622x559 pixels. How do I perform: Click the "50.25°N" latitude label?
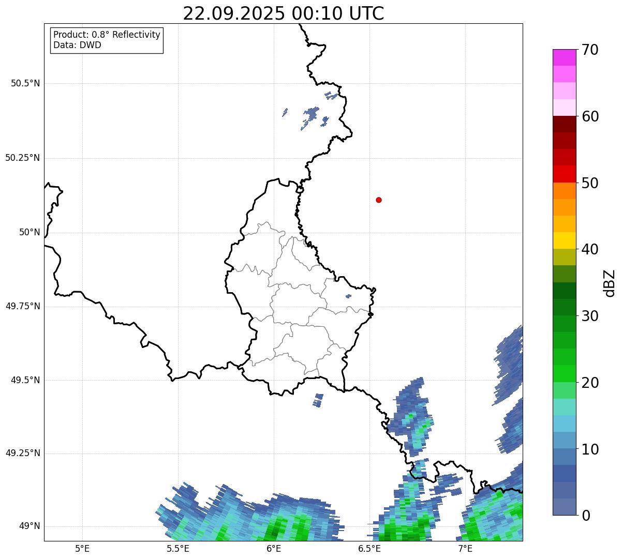23,158
